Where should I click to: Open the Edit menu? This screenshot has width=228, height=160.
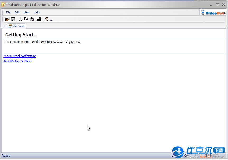click(17, 12)
